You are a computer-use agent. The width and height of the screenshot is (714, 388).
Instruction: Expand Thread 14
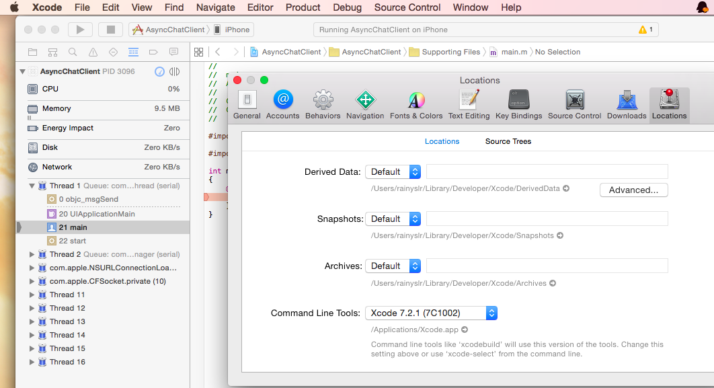[x=32, y=335]
